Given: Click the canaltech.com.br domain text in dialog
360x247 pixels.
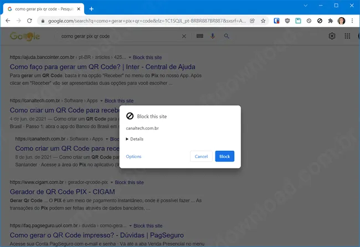Looking at the screenshot, I should click(142, 128).
